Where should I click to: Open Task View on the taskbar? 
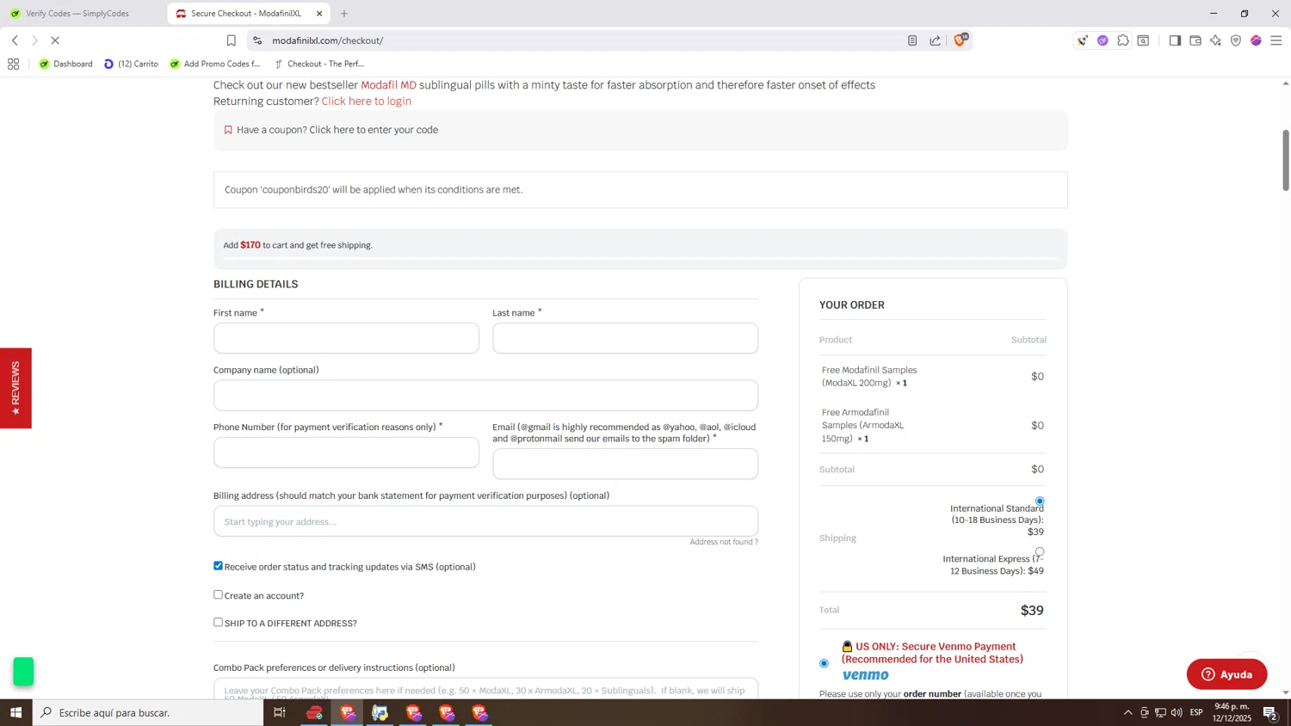pyautogui.click(x=280, y=712)
